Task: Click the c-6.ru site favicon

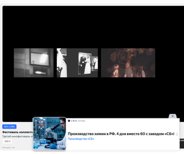Action: click(69, 121)
